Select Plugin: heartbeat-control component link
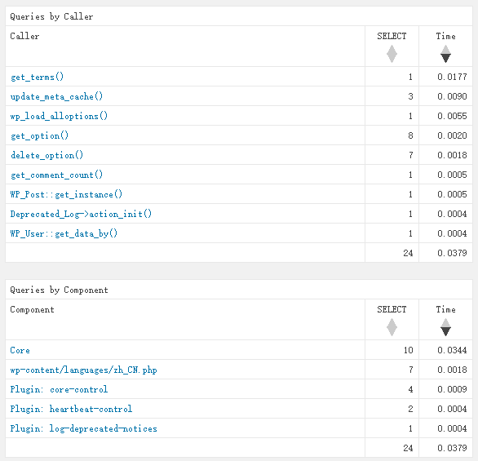The height and width of the screenshot is (461, 478). [71, 409]
